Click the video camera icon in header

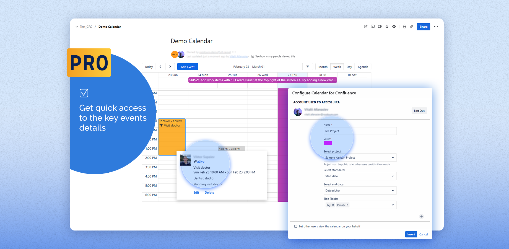click(x=380, y=27)
